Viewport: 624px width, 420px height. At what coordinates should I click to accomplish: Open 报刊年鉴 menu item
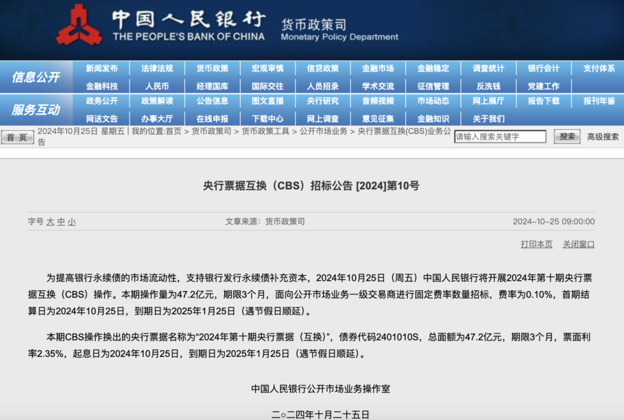(x=599, y=101)
